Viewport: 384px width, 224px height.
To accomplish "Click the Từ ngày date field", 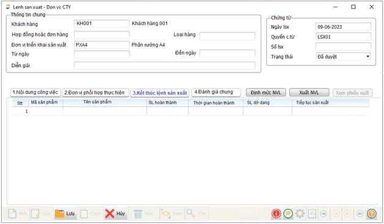I will pos(101,54).
